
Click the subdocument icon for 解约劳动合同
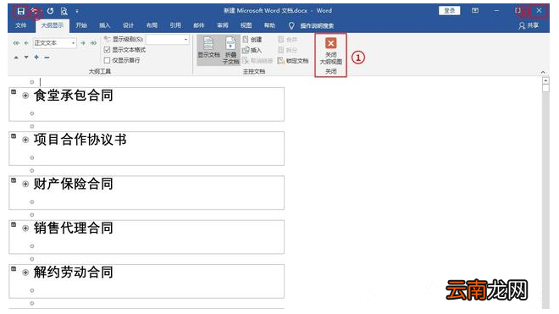[14, 269]
